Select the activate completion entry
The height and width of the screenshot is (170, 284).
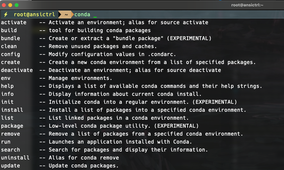(x=14, y=22)
